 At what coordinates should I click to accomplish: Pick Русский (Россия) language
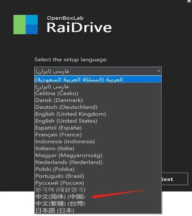(98, 183)
